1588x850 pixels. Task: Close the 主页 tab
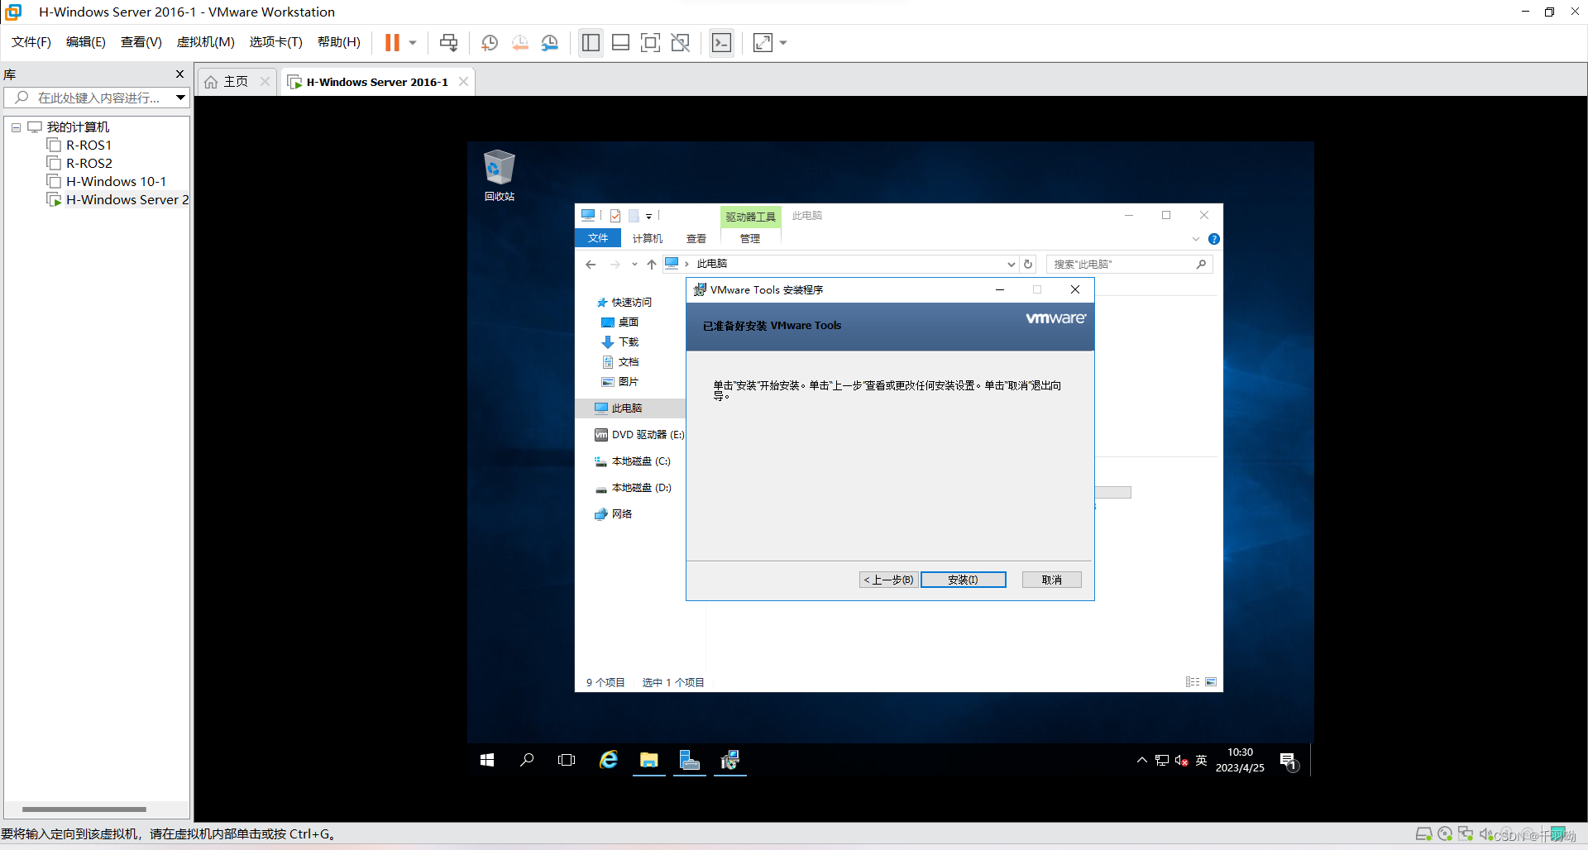click(x=265, y=82)
